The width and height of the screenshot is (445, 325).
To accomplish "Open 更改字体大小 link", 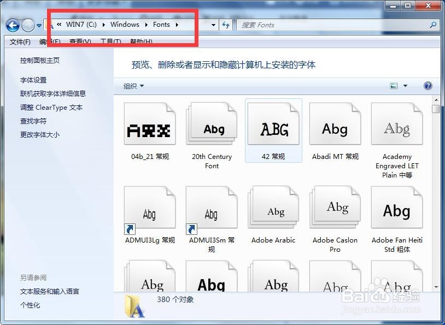I will 40,135.
